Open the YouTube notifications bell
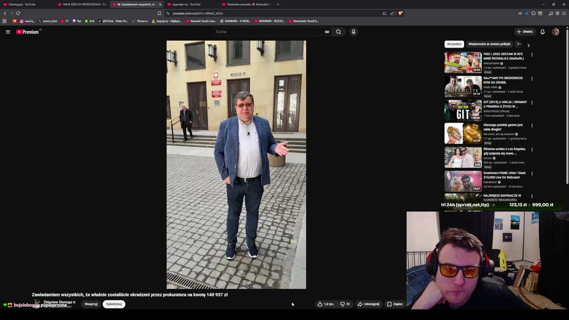Viewport: 569px width, 320px height. point(542,32)
